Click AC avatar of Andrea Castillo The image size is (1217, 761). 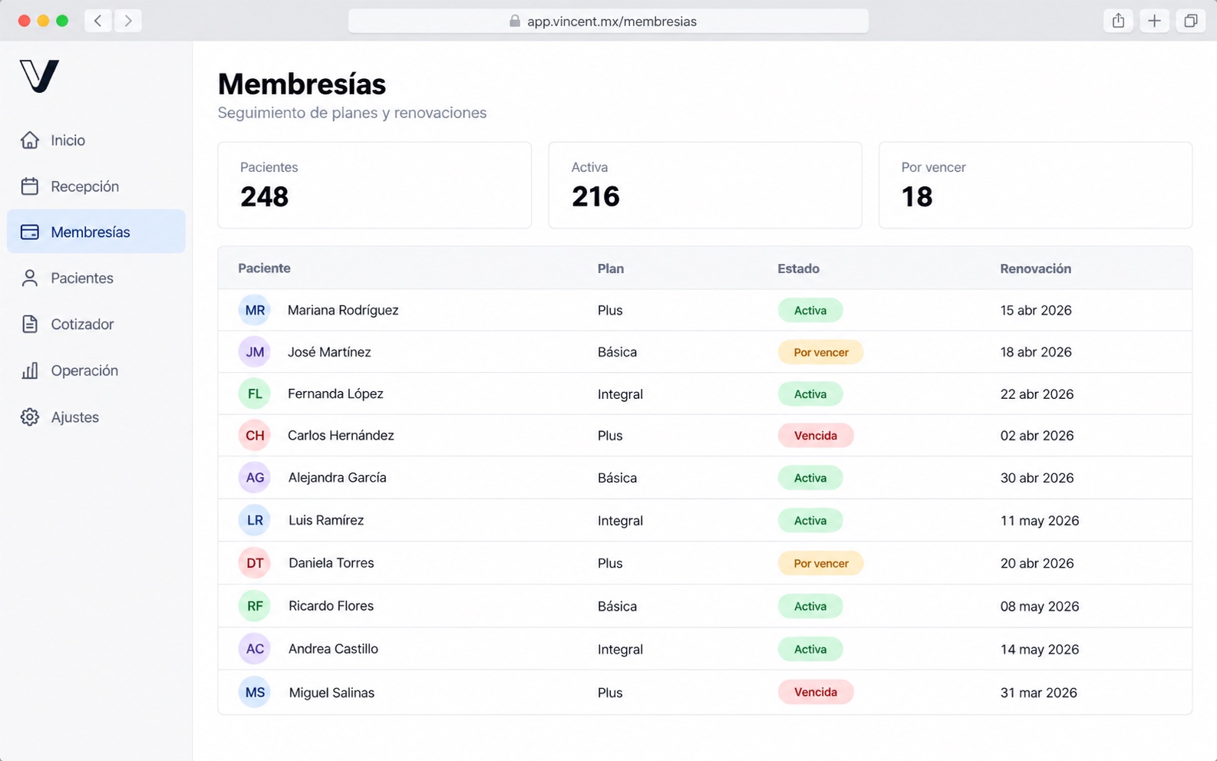[x=255, y=649]
